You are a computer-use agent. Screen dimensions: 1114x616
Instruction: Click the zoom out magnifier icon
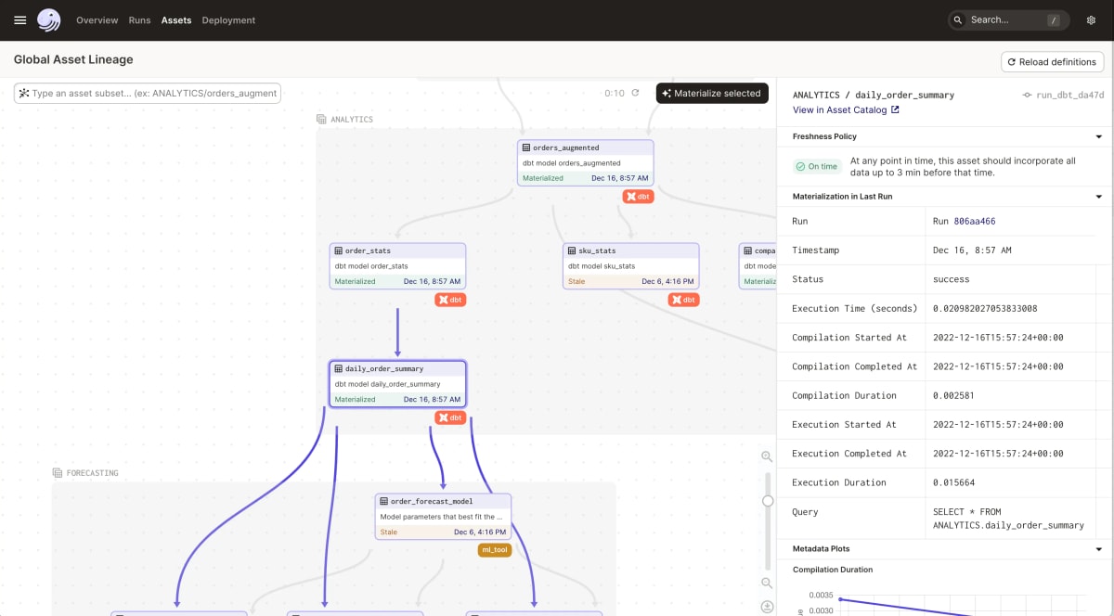tap(767, 584)
